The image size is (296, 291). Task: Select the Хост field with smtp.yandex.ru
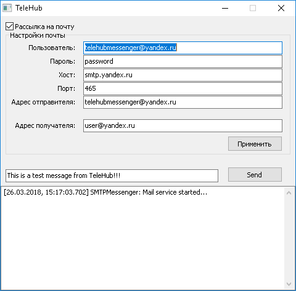pos(183,75)
